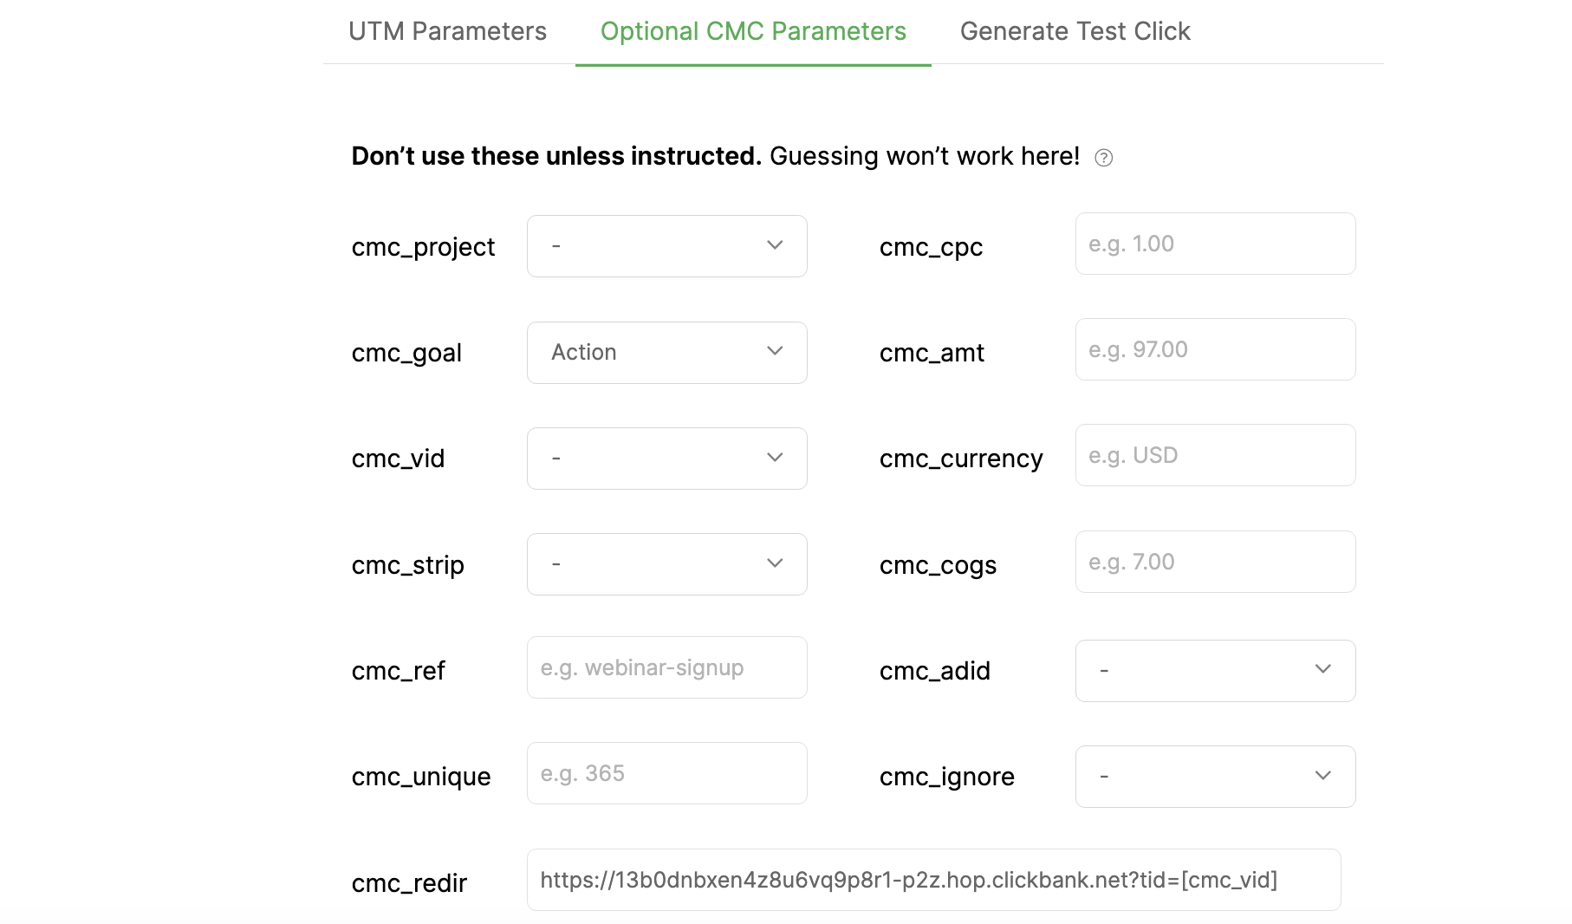This screenshot has height=924, width=1572.
Task: Click the chevron arrow in cmc_ignore
Action: point(1322,776)
